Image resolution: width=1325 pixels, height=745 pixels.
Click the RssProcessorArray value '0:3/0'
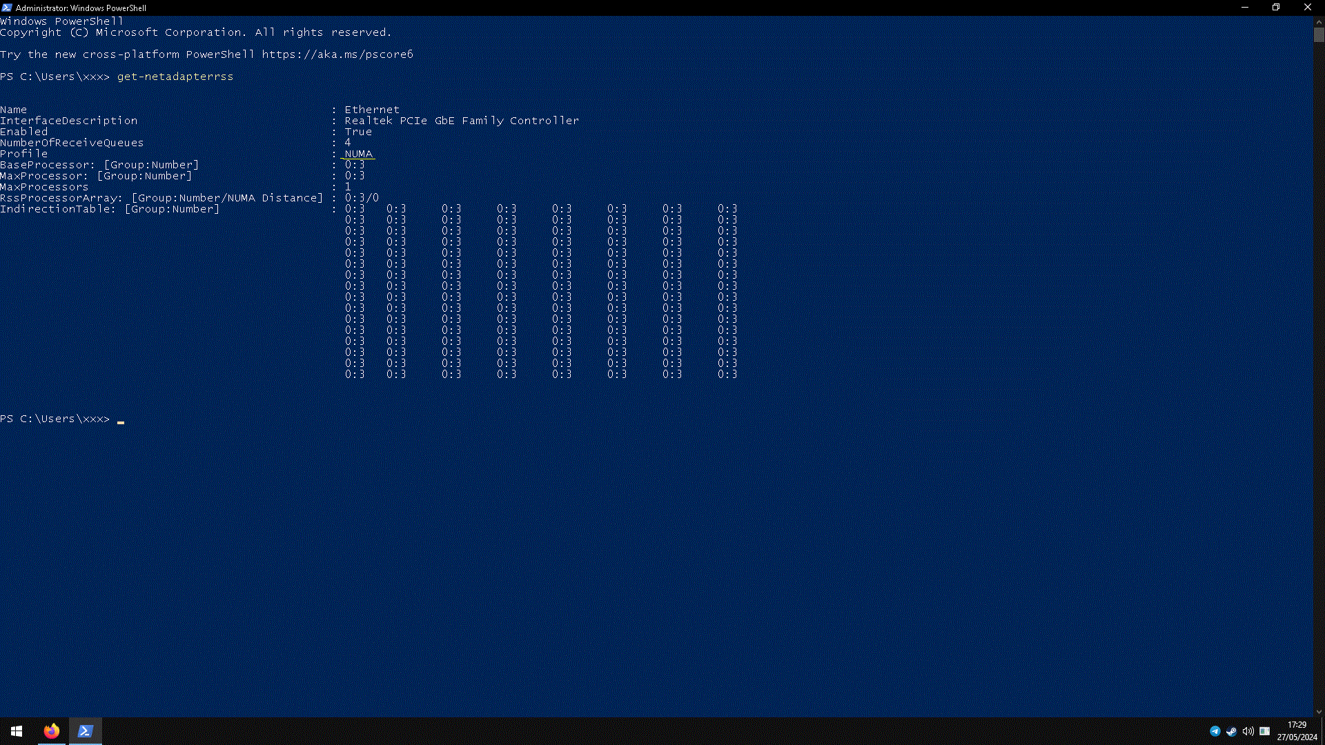pyautogui.click(x=362, y=198)
